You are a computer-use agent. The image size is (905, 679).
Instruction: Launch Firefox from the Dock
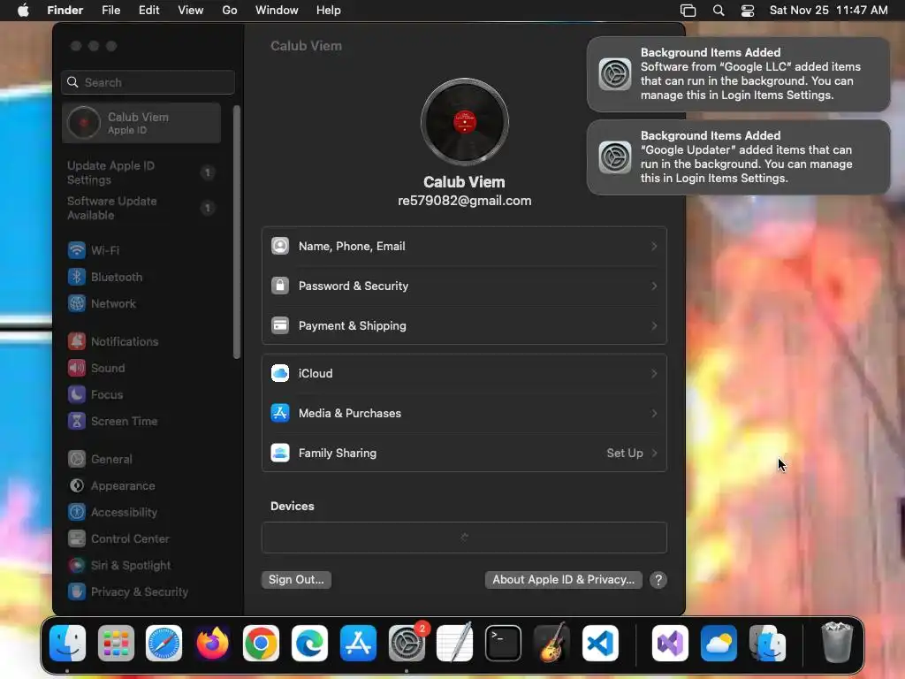tap(212, 644)
